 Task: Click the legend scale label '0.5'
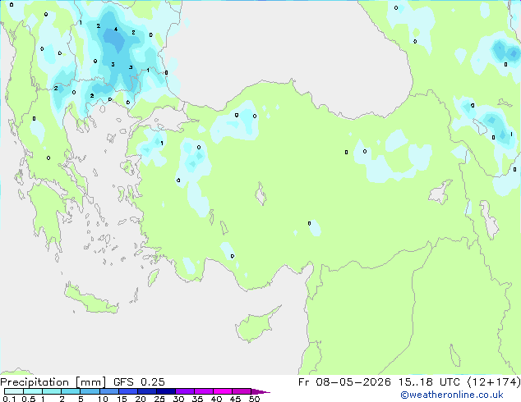pos(28,399)
